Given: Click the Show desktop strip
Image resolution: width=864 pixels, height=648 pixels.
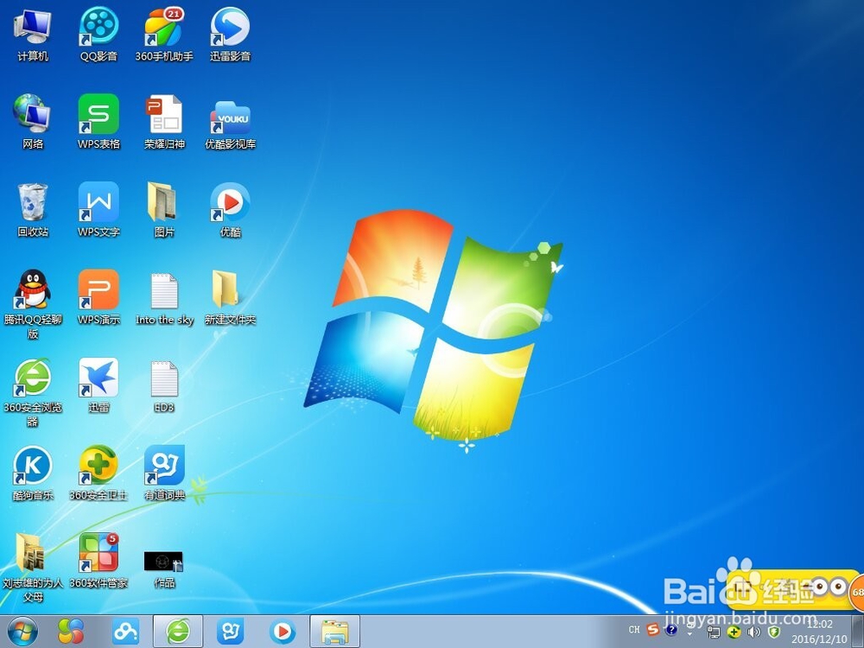Looking at the screenshot, I should pyautogui.click(x=857, y=632).
